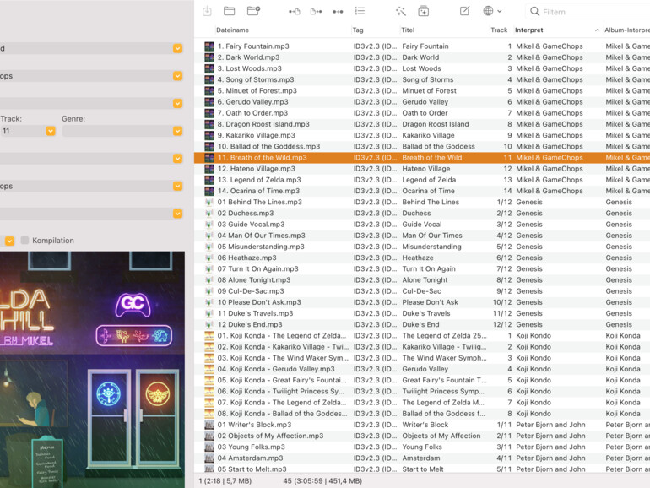Toggle the Kompilation checkbox

click(x=24, y=241)
